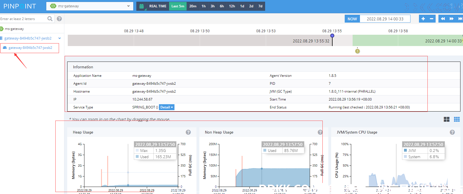Click the 08.29 13:50 timeline label
This screenshot has height=194, width=463.
tap(200, 31)
